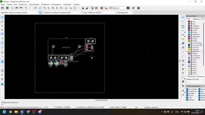205x115 pixels.
Task: Open the 'Автомасштаб' zoom dropdown
Action: pyautogui.click(x=125, y=12)
